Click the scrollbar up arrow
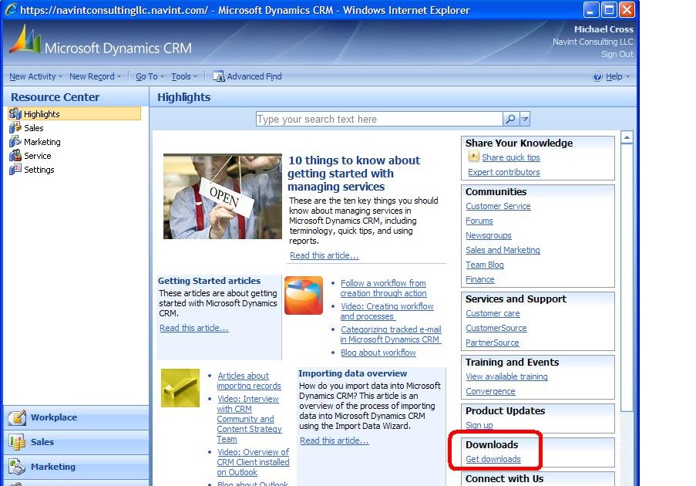This screenshot has width=696, height=486. (627, 137)
